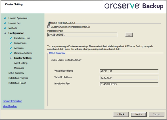
Task: Select the Installation Progress step
Action: (18, 78)
